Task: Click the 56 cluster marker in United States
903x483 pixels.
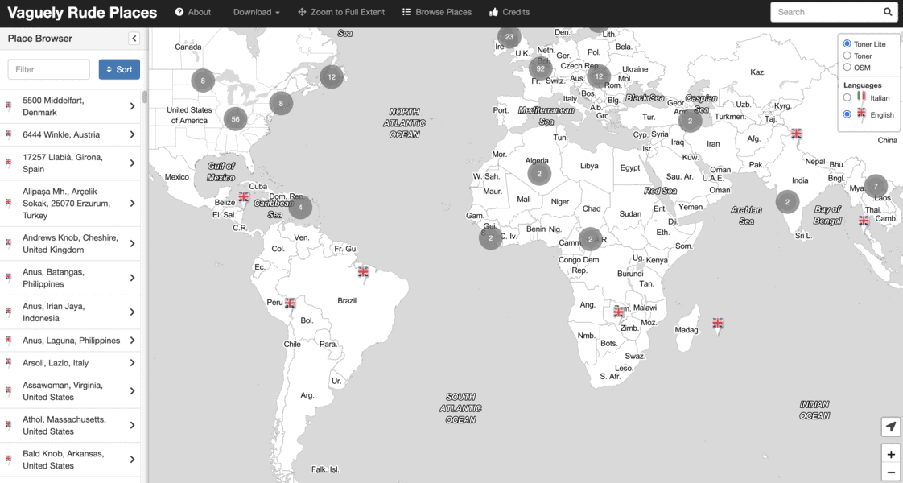Action: 235,119
